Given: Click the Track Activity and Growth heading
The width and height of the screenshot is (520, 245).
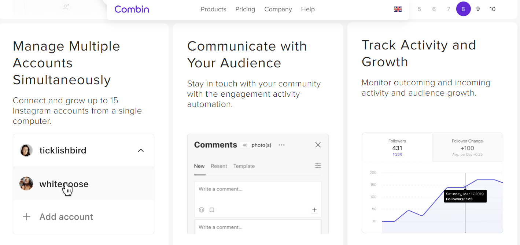Looking at the screenshot, I should tap(419, 53).
